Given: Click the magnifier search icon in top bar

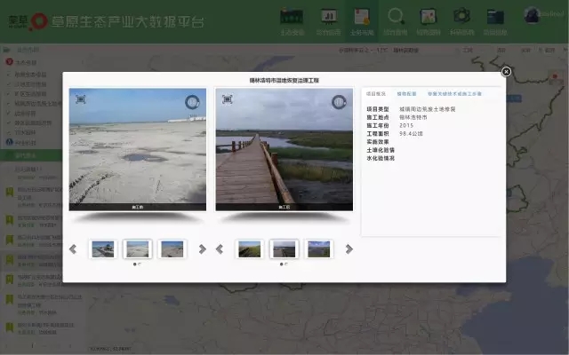Looking at the screenshot, I should pos(397,18).
